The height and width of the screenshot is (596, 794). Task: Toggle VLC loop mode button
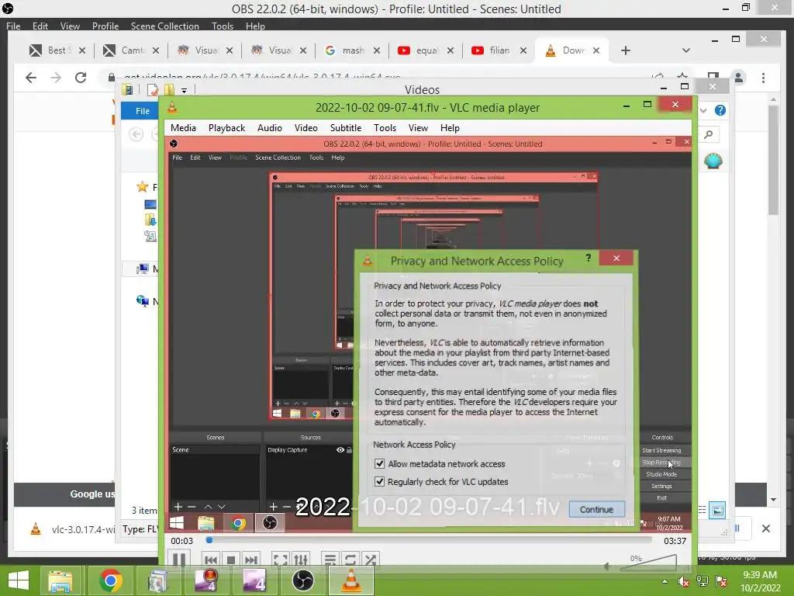click(x=350, y=560)
